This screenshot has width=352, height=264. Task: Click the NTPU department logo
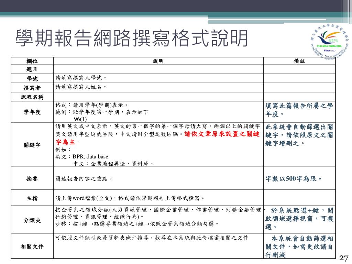[330, 42]
